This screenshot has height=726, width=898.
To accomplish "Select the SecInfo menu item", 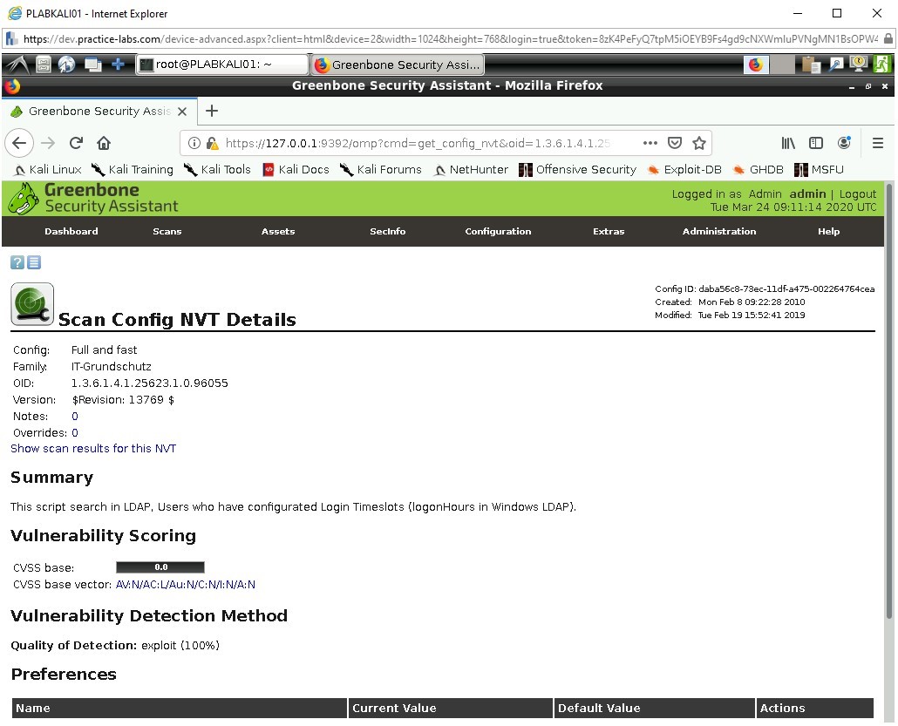I will (x=387, y=231).
